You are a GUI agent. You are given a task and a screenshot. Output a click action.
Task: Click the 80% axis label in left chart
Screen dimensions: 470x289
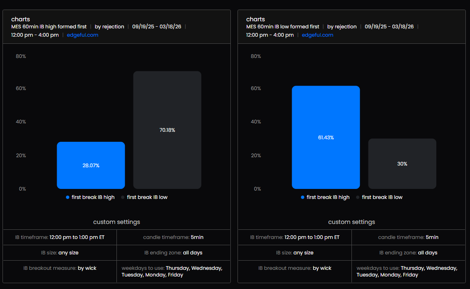click(x=21, y=56)
